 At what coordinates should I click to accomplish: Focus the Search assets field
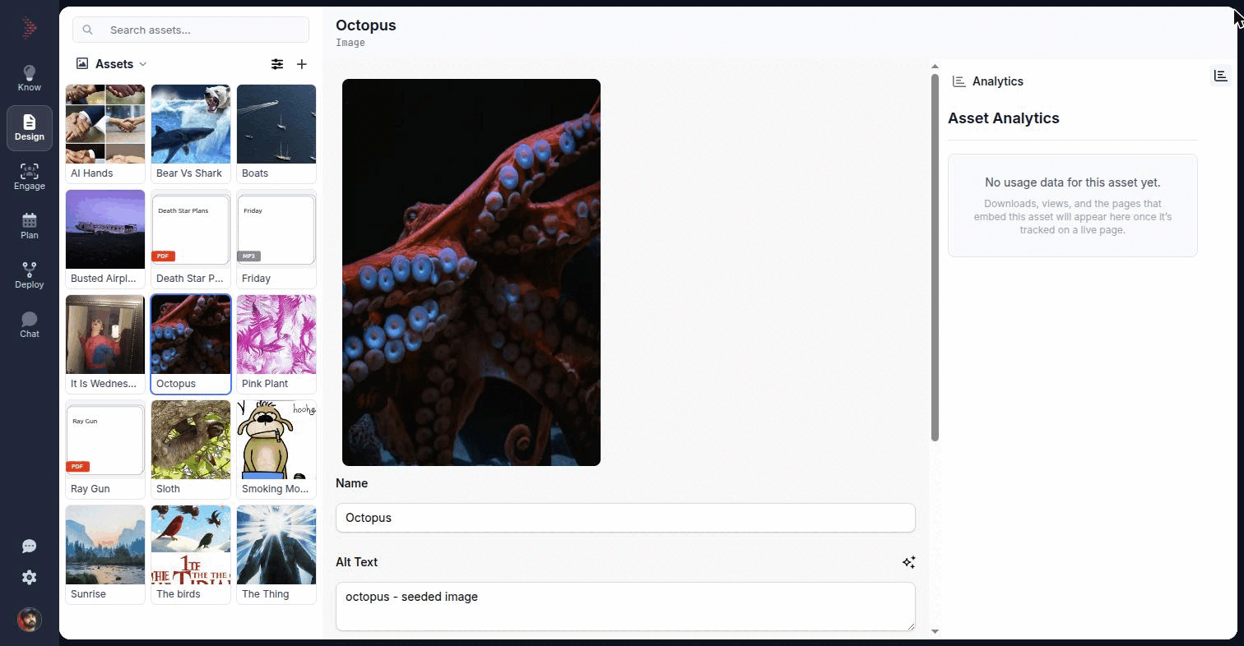(x=191, y=30)
